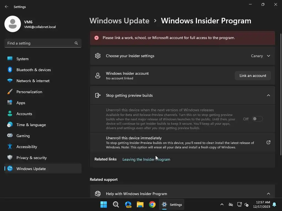Click the Personalization paintbrush icon

pyautogui.click(x=10, y=92)
